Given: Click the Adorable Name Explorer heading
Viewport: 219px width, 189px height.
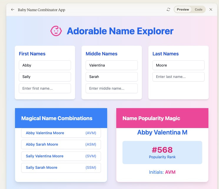Looking at the screenshot, I should coord(120,31).
